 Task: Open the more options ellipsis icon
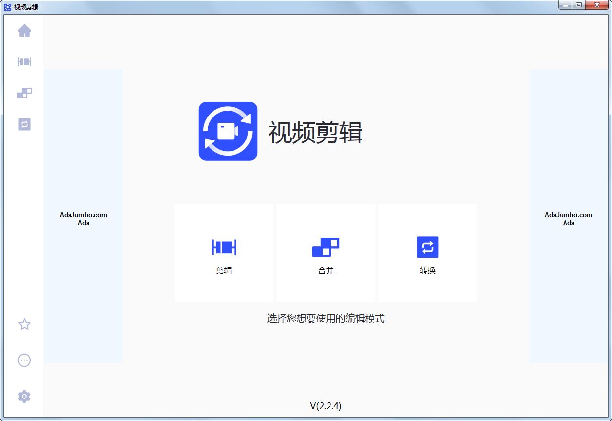(x=24, y=360)
